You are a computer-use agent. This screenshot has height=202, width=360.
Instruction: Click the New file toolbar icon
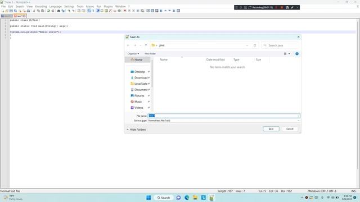(x=2, y=11)
